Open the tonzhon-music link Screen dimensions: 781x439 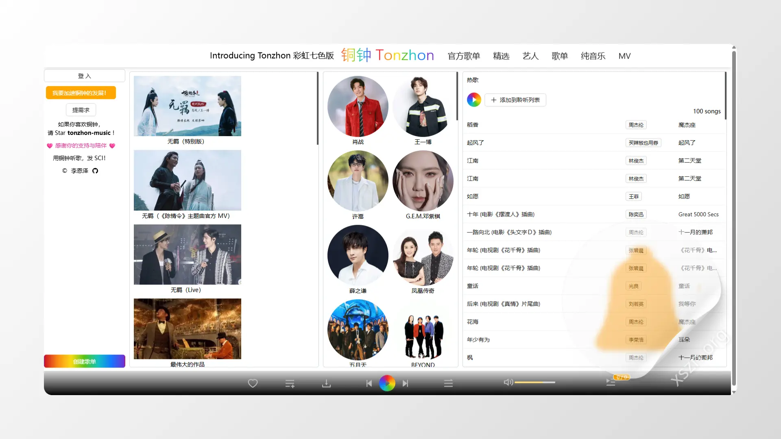pyautogui.click(x=89, y=133)
